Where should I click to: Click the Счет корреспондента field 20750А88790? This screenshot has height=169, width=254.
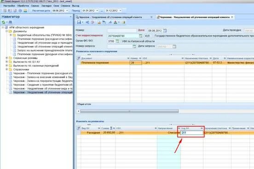pyautogui.click(x=123, y=36)
